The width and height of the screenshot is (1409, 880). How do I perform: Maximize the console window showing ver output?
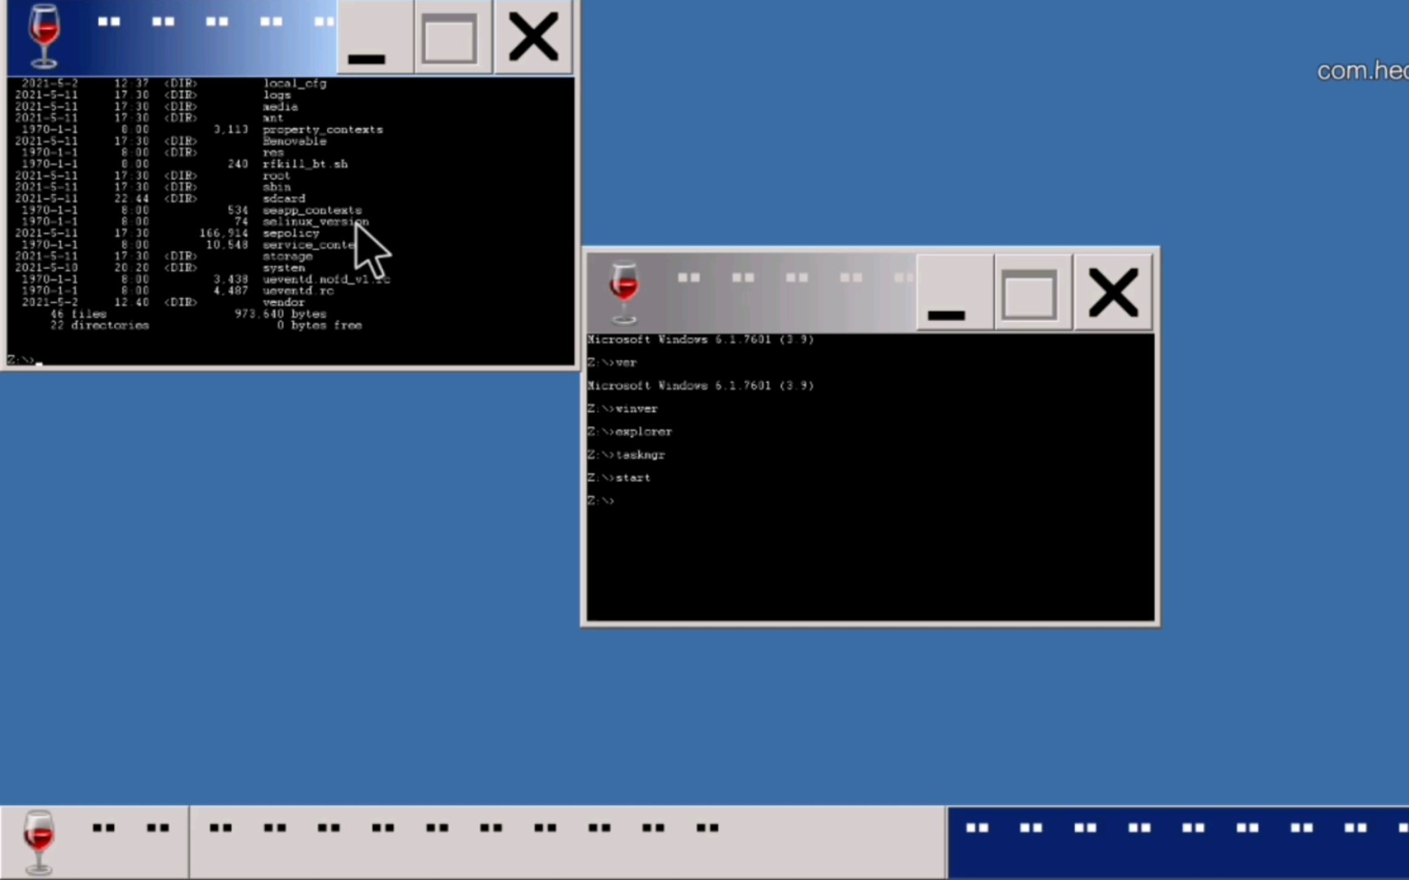point(1032,293)
